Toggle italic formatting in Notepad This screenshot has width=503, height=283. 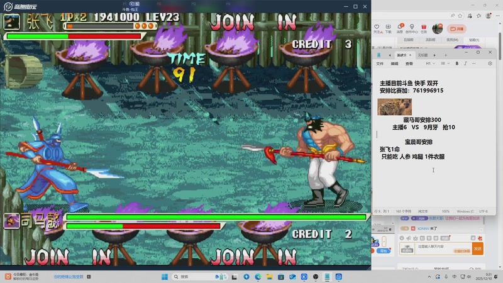[465, 64]
